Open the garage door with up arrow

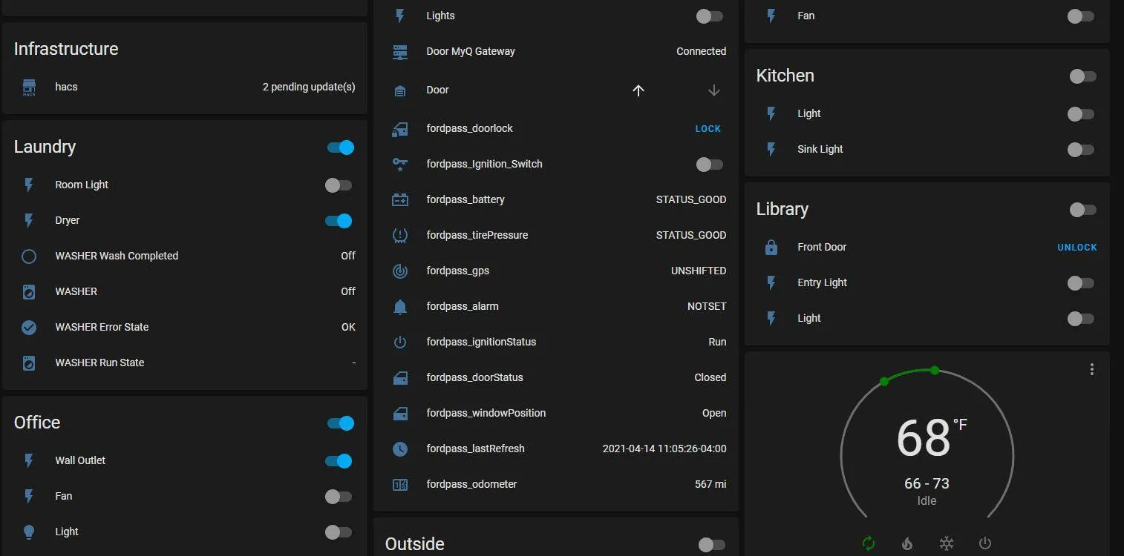click(x=638, y=90)
